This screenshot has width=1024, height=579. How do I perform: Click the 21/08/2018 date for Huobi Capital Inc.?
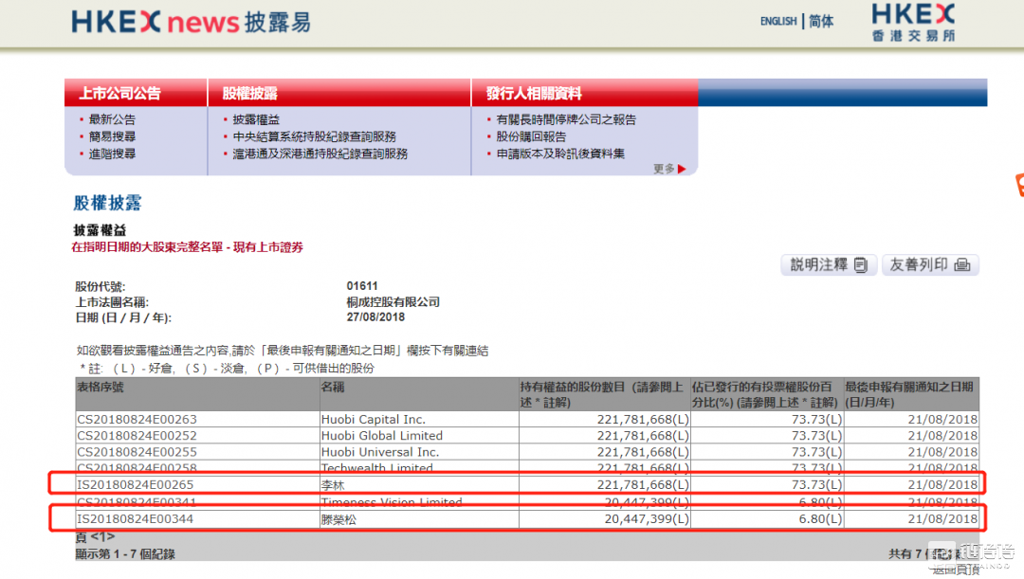[x=942, y=419]
